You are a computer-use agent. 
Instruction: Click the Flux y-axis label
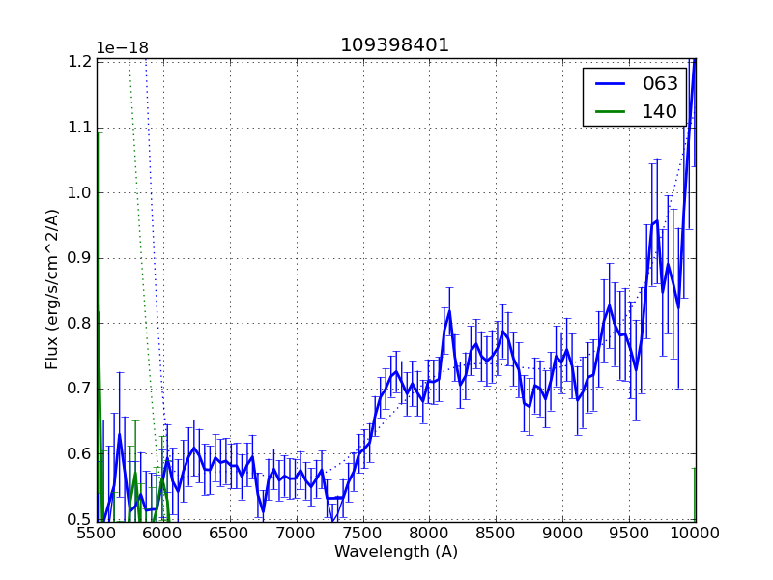click(53, 289)
